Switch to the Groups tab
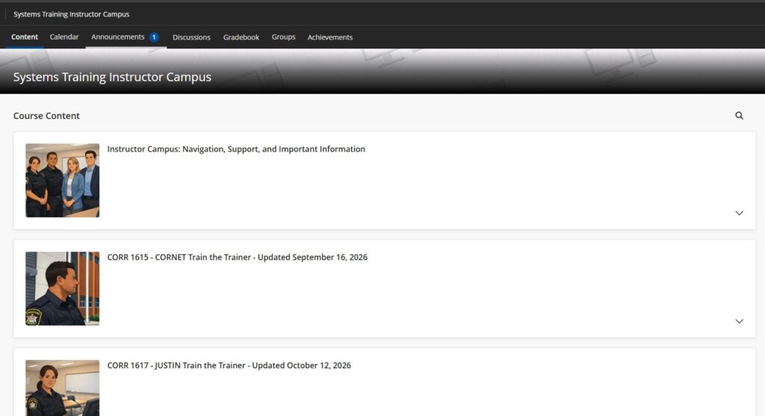The width and height of the screenshot is (765, 416). point(283,37)
